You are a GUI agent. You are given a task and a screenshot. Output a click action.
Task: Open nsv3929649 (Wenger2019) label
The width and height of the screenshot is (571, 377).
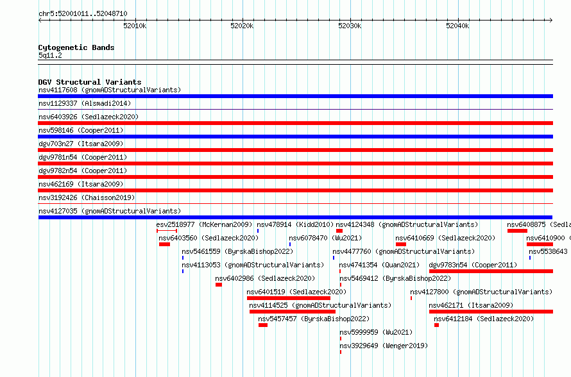coord(384,346)
